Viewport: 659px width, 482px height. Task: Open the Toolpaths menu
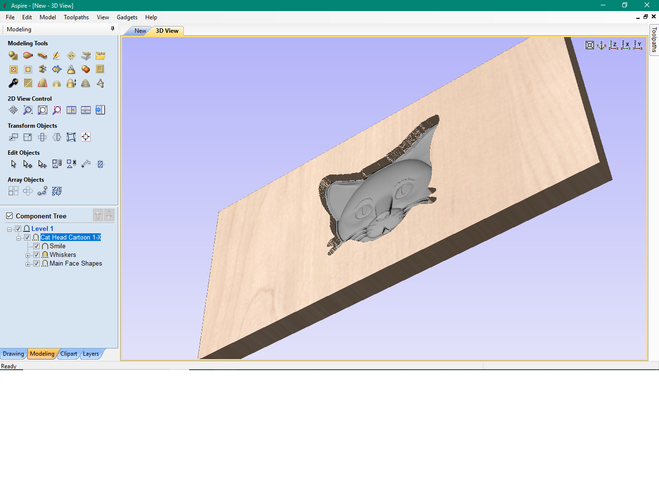click(x=76, y=17)
